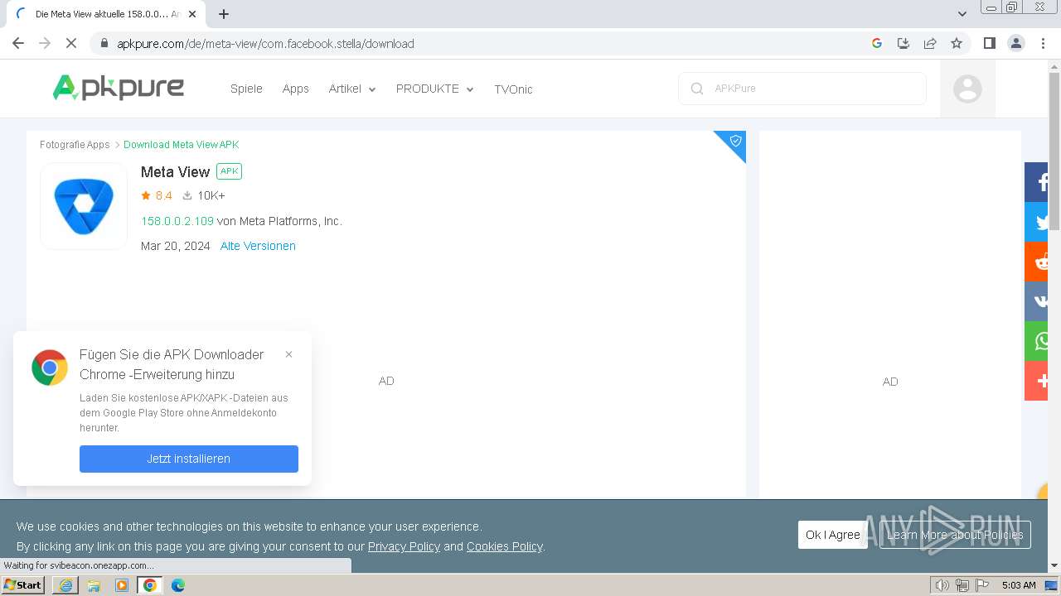This screenshot has width=1061, height=596.
Task: Open Internet Explorer from taskbar
Action: tap(65, 585)
